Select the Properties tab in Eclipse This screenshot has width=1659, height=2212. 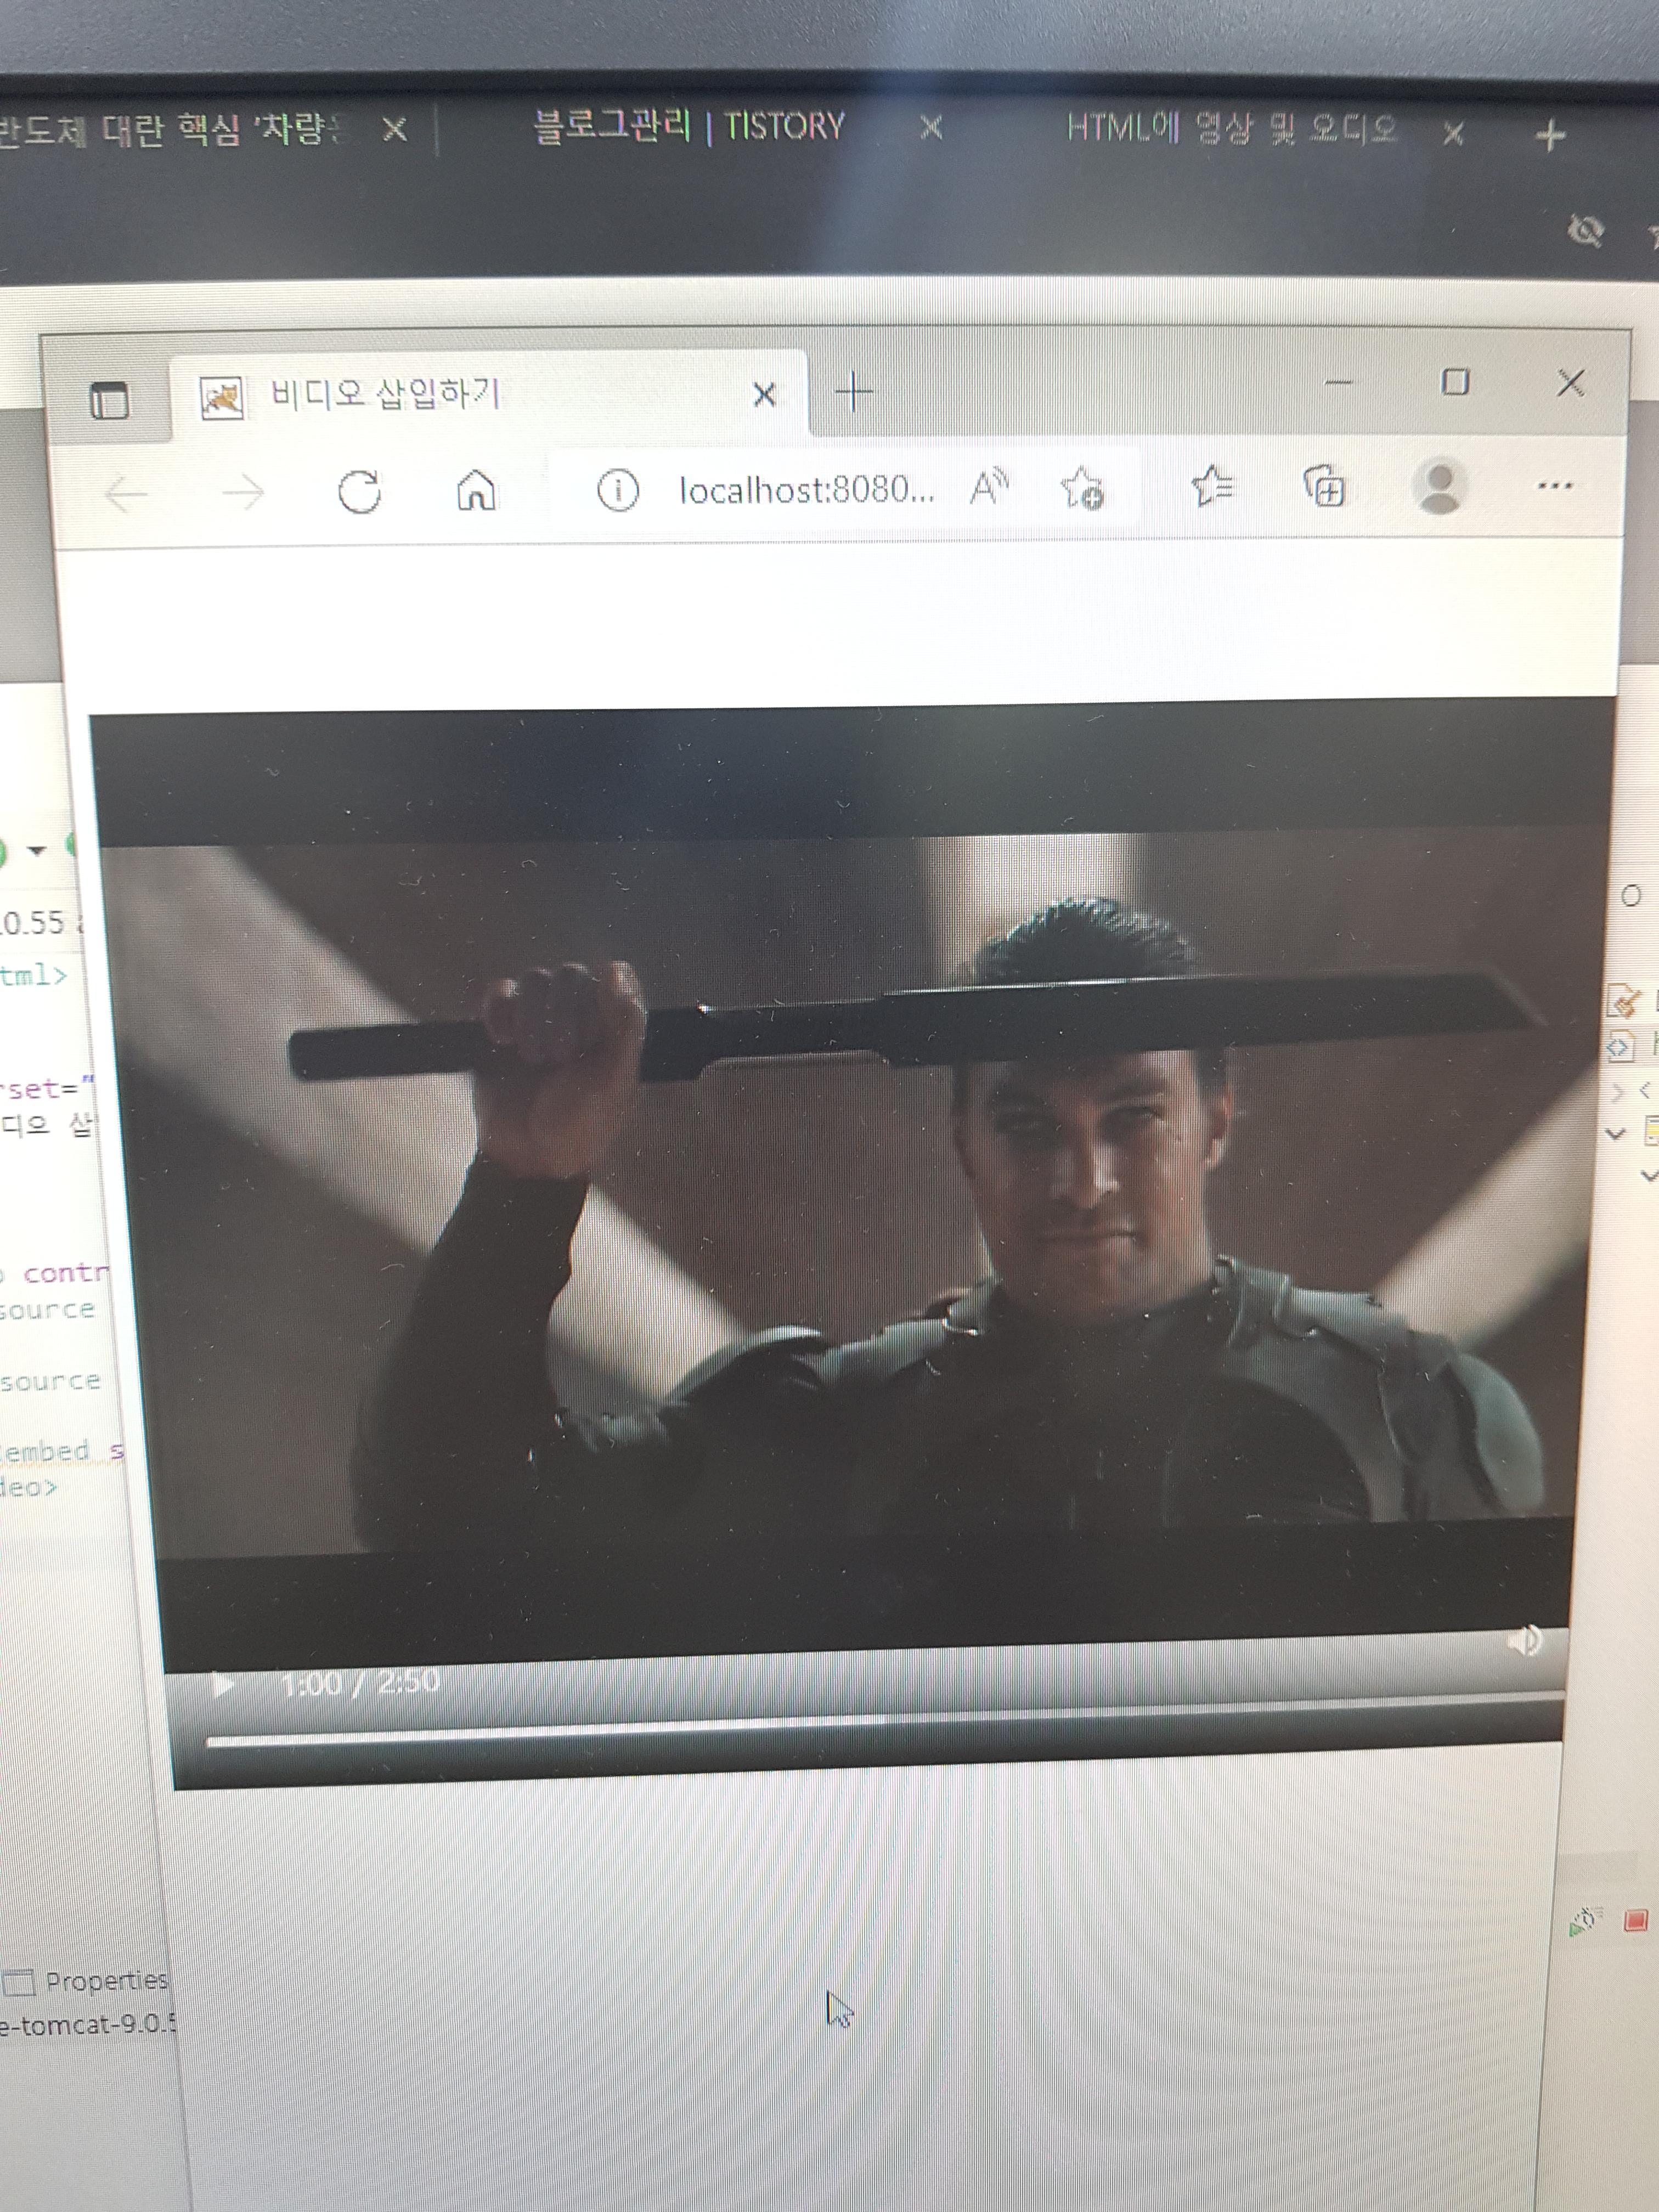86,1980
